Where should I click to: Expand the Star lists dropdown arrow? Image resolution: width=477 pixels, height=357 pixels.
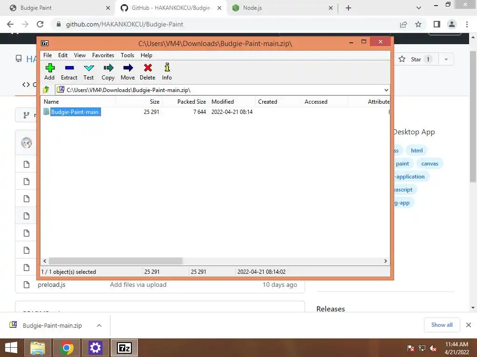coord(446,59)
